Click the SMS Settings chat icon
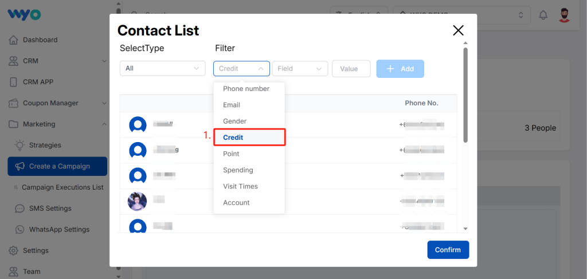 coord(19,209)
